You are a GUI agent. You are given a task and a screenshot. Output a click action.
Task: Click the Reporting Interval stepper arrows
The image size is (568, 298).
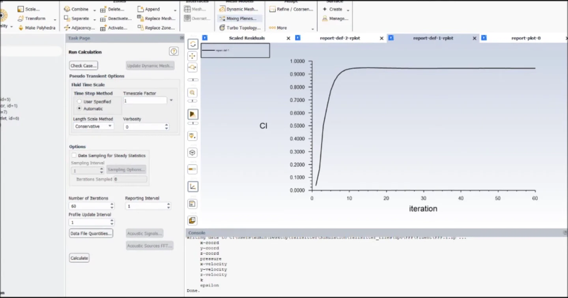(168, 206)
